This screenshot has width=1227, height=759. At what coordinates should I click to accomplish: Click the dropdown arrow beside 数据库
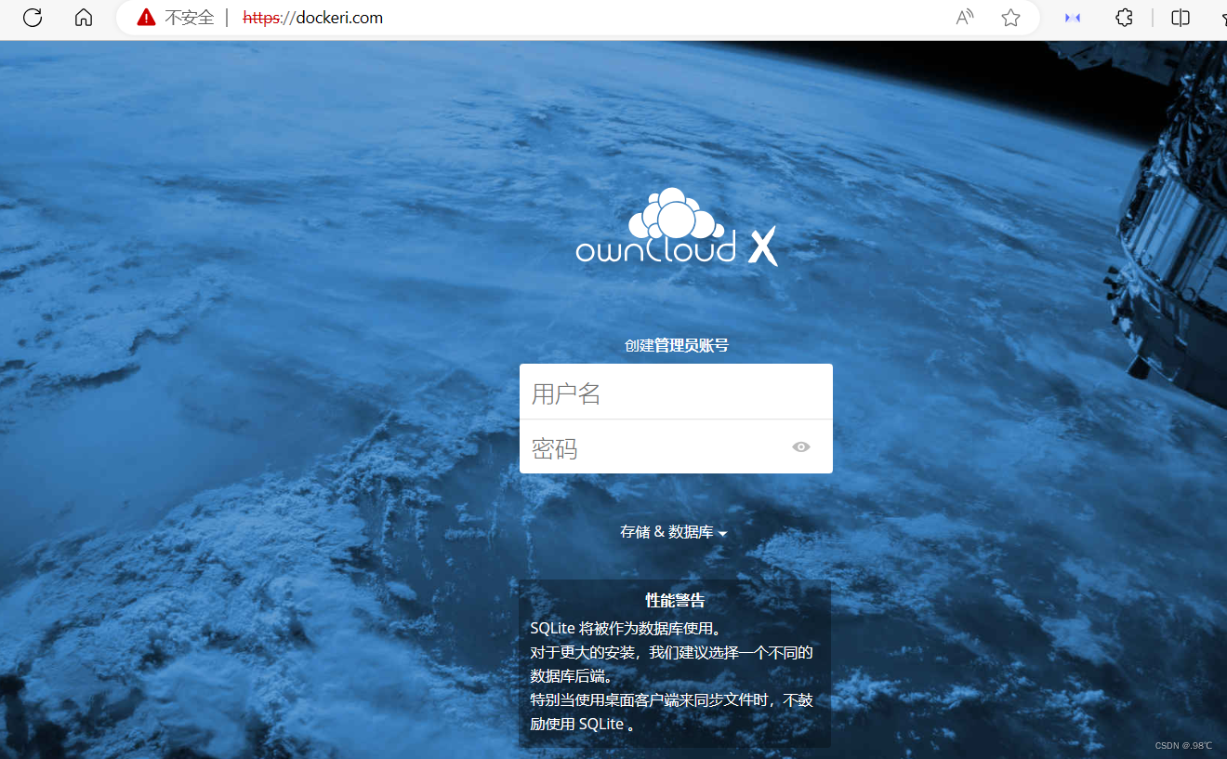tap(722, 534)
